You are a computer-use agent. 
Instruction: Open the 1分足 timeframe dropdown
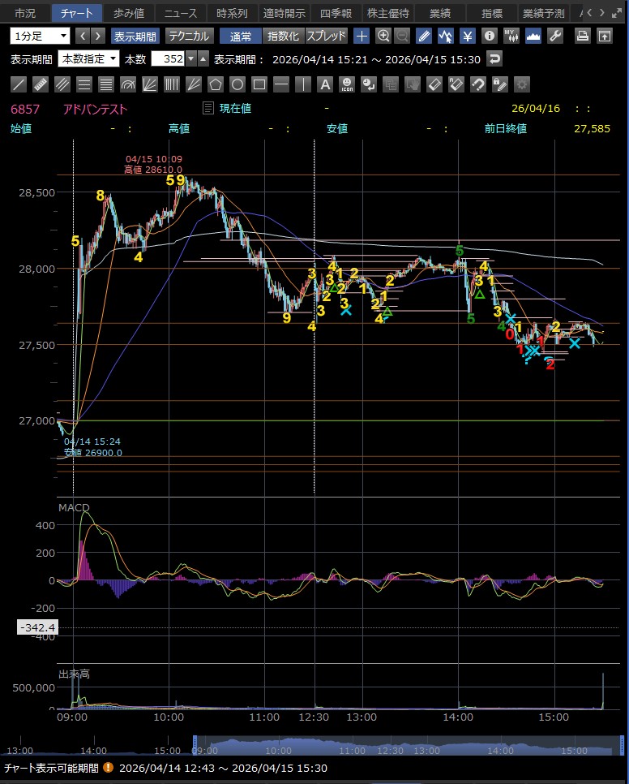(x=40, y=36)
